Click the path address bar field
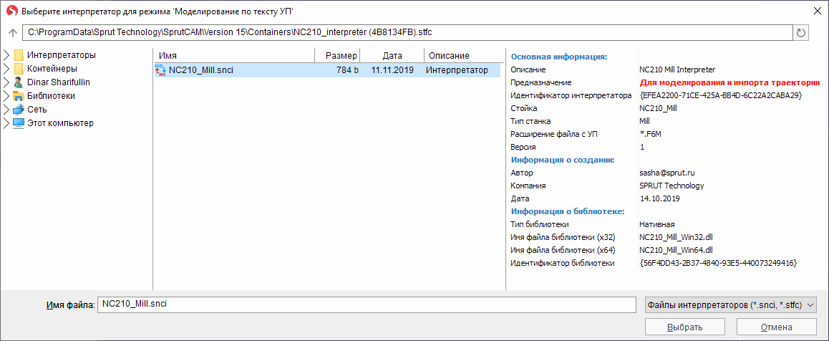Image resolution: width=829 pixels, height=341 pixels. (407, 33)
